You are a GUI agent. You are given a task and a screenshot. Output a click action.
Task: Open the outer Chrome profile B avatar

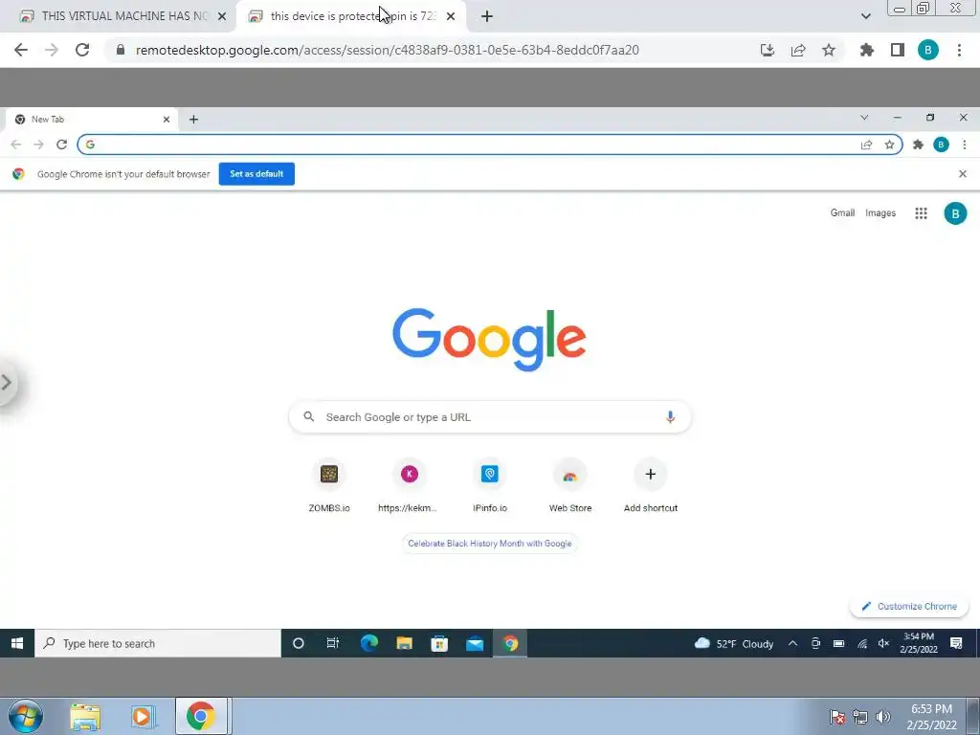click(928, 50)
